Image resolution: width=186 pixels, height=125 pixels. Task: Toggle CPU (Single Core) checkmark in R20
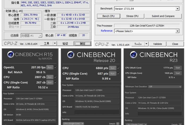pos(118,74)
